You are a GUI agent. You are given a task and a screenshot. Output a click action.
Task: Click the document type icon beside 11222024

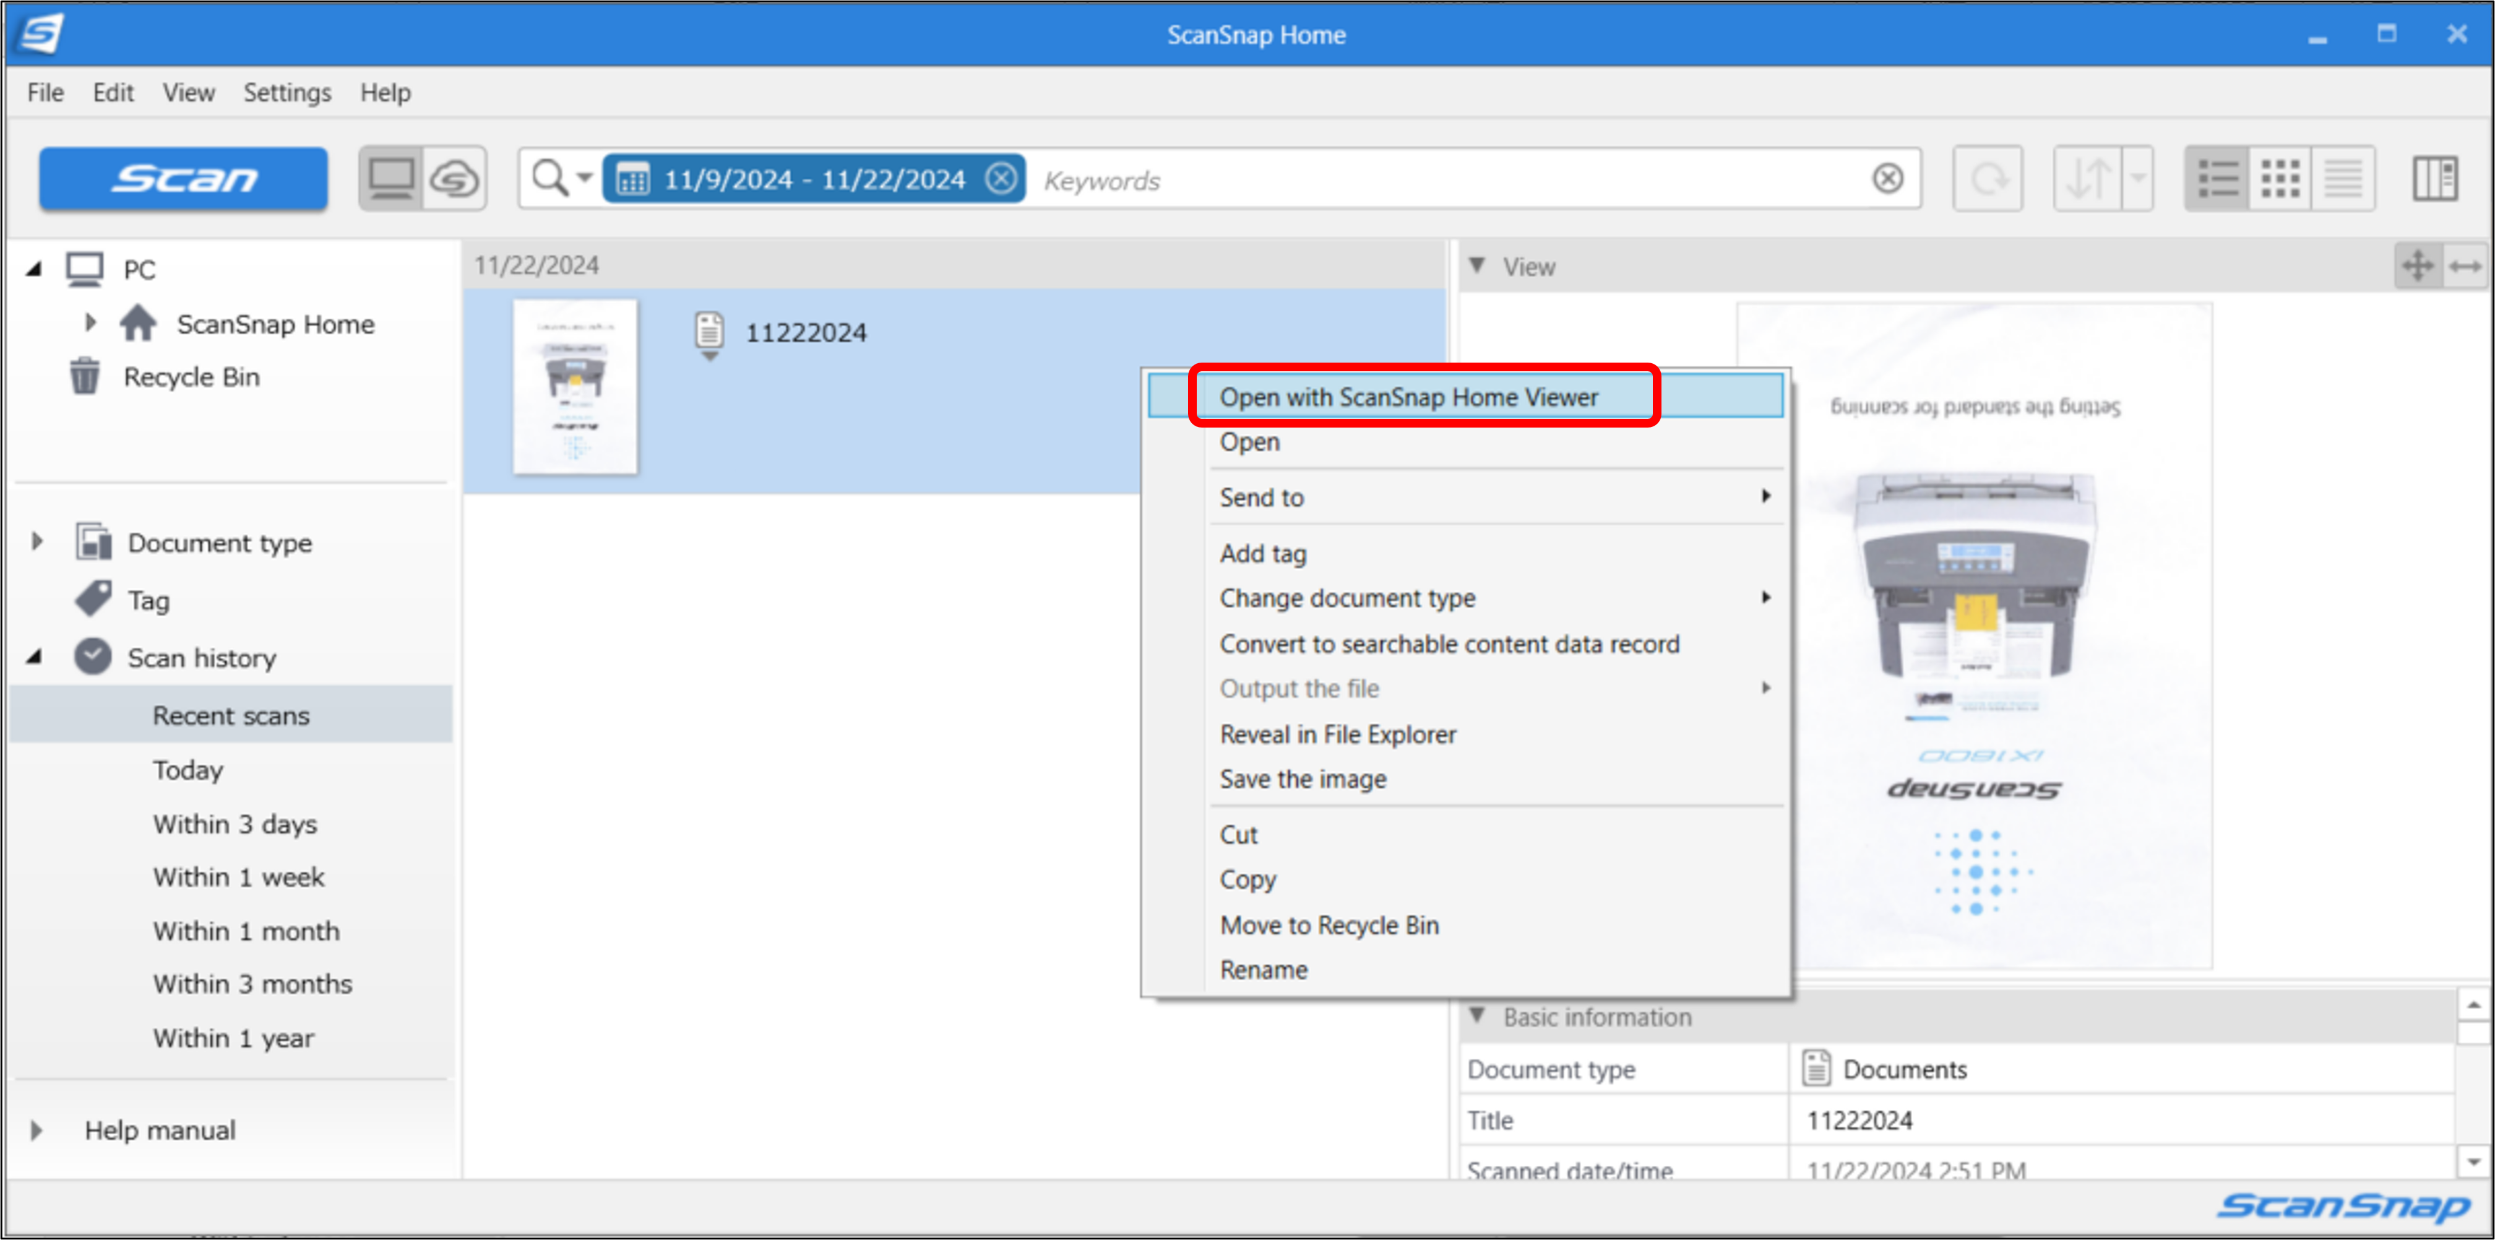point(709,334)
